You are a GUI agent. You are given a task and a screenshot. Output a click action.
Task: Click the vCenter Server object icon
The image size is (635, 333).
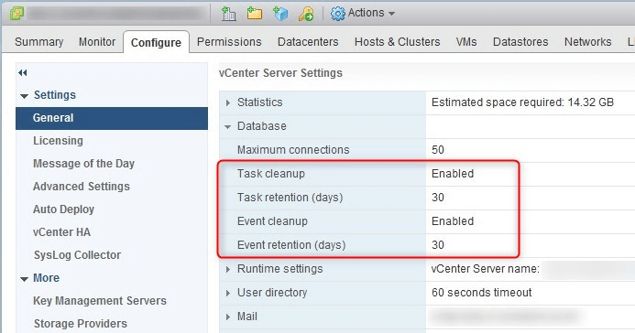tap(16, 13)
